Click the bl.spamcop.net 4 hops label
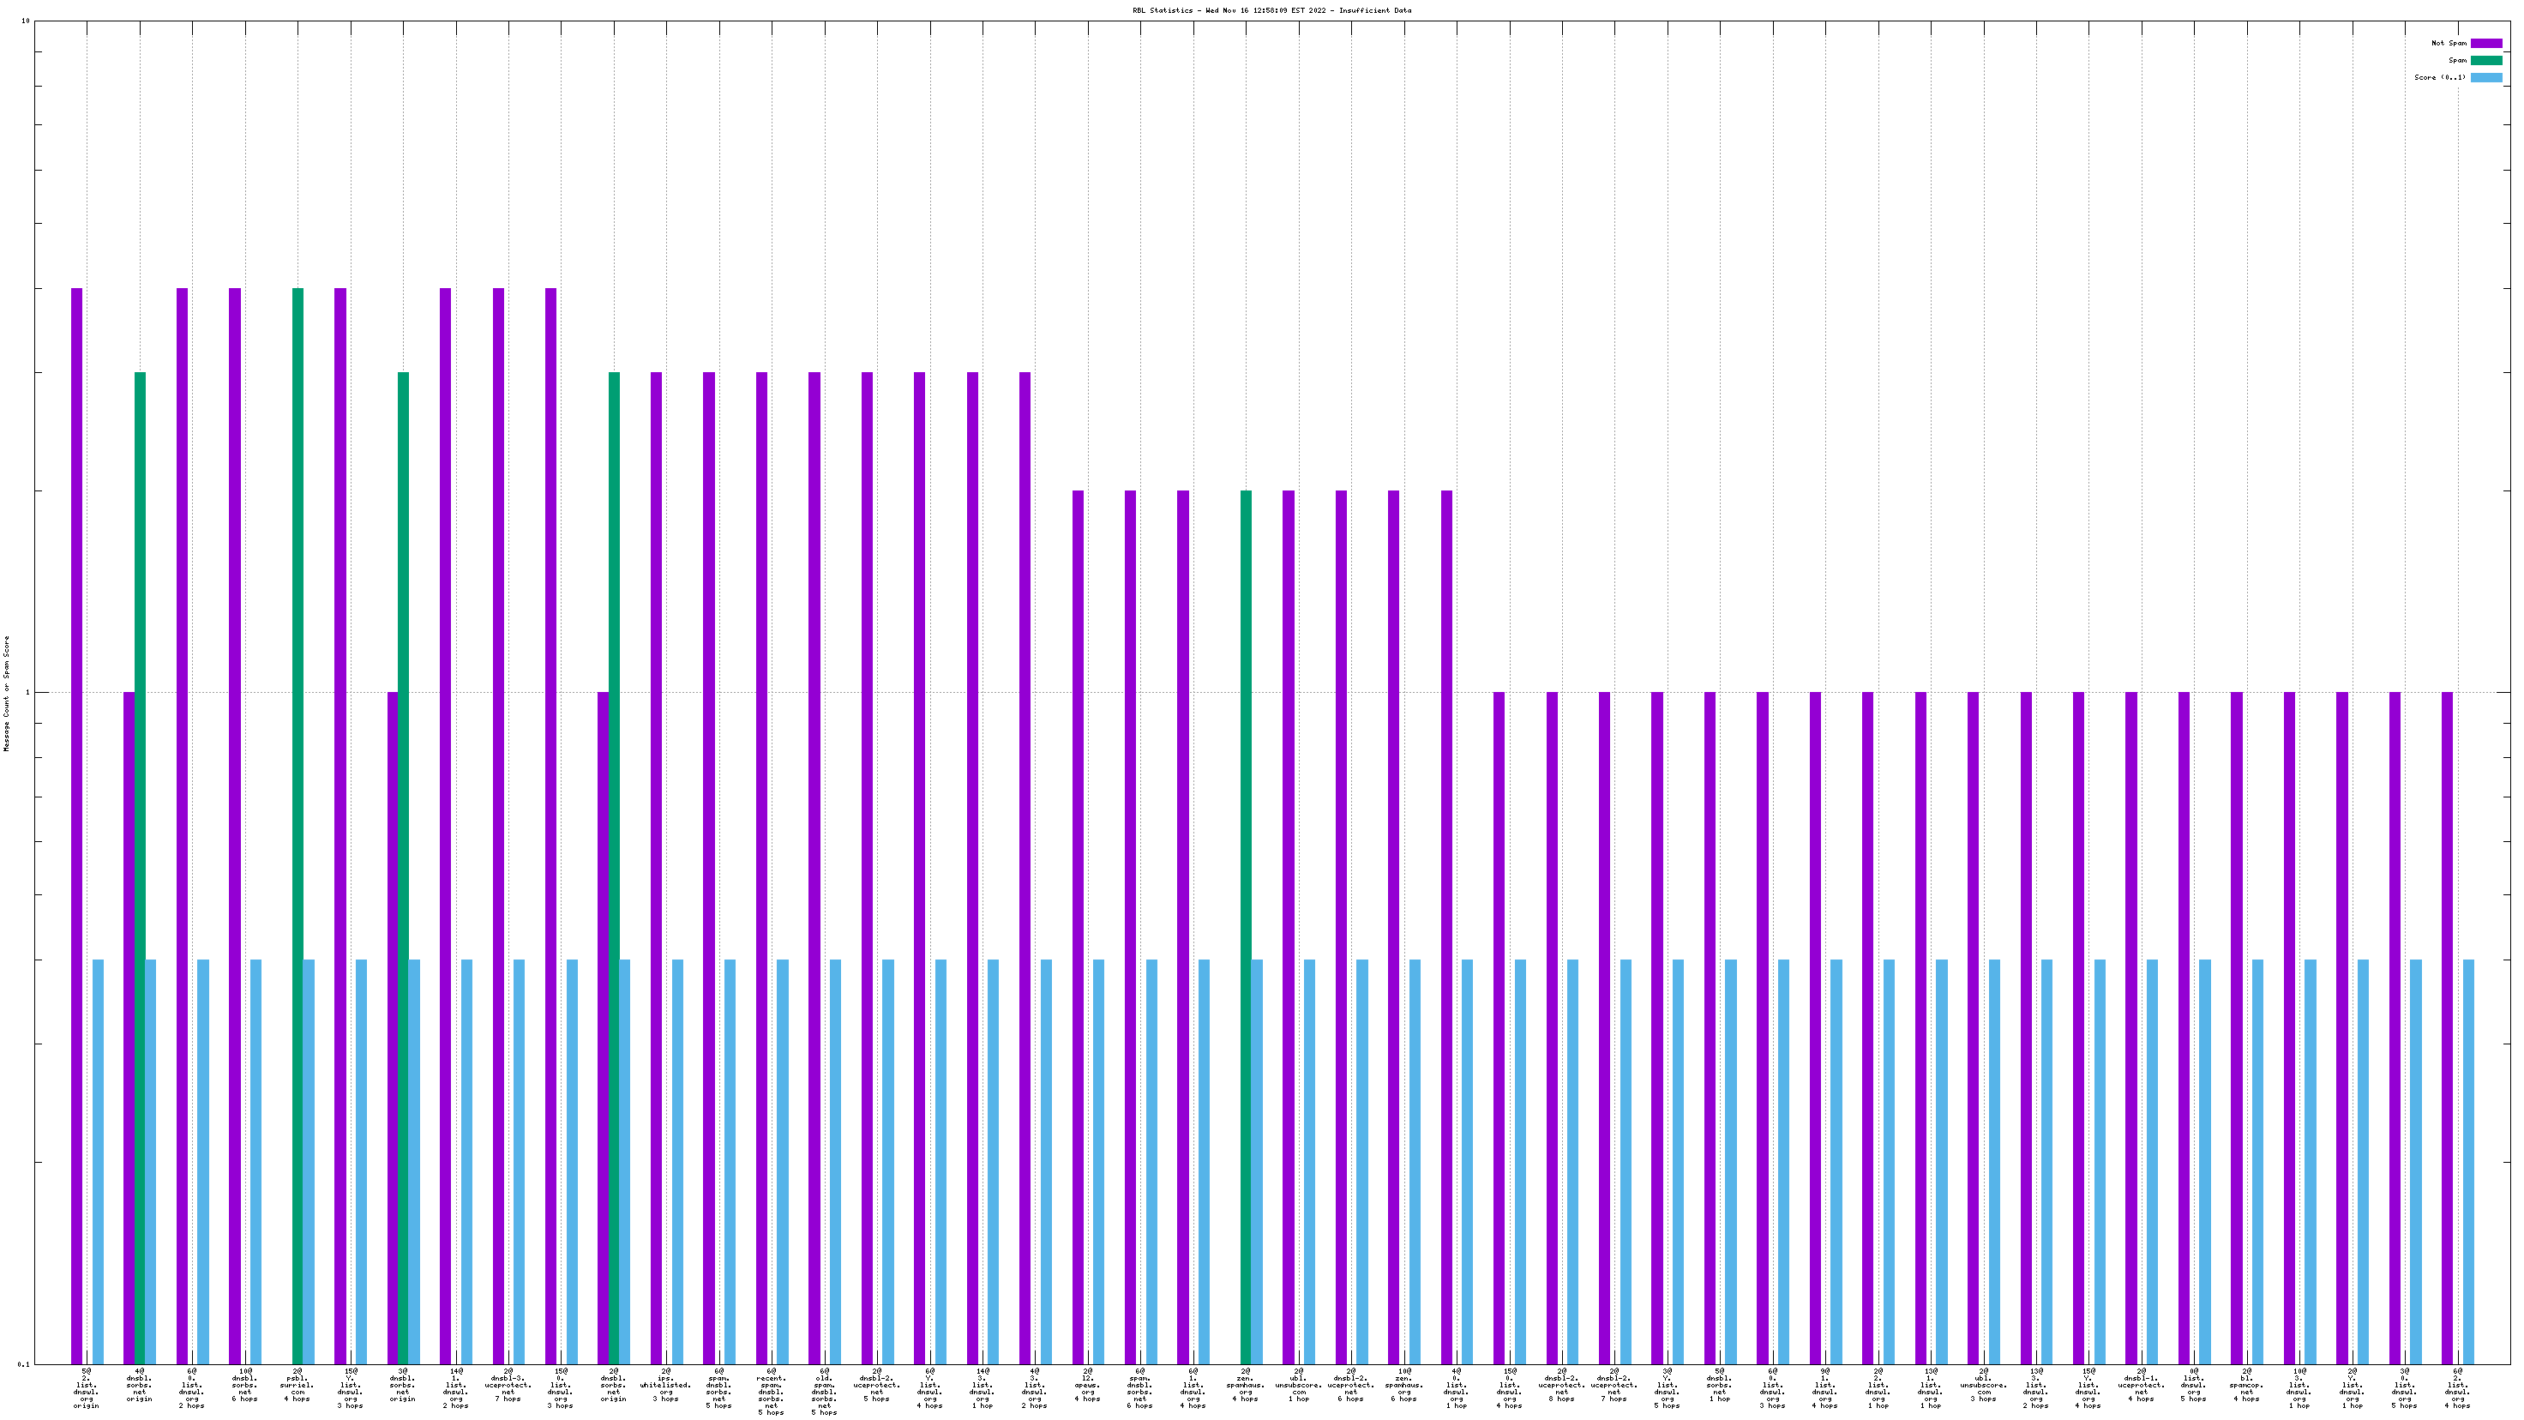The width and height of the screenshot is (2524, 1420). click(x=2247, y=1385)
